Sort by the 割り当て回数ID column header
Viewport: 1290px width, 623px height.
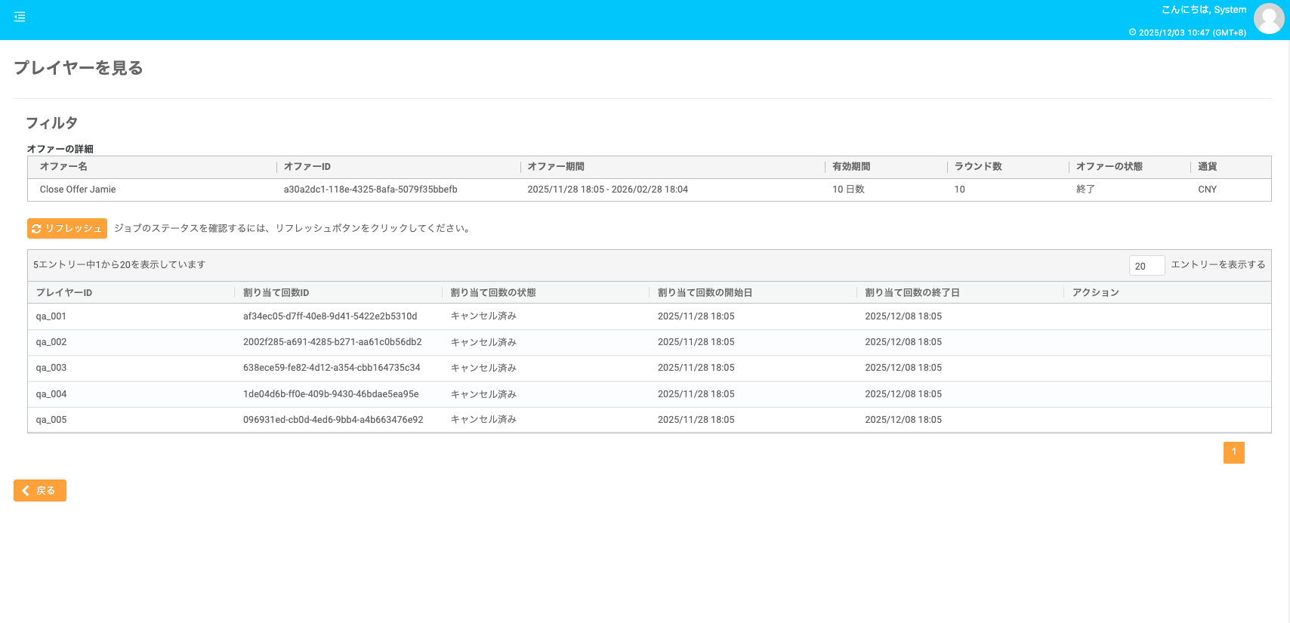pos(276,293)
